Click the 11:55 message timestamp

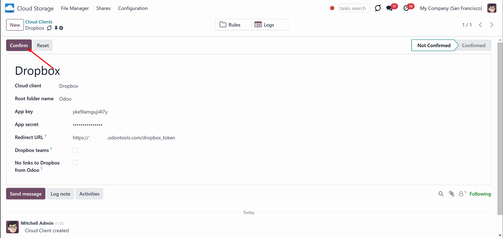pyautogui.click(x=59, y=223)
